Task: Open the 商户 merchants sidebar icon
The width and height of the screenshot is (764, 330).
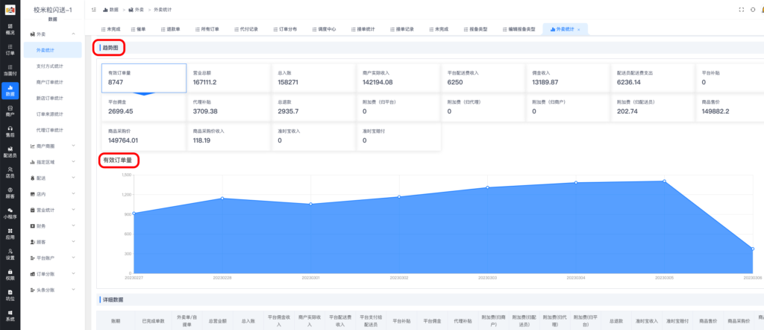Action: click(x=10, y=111)
